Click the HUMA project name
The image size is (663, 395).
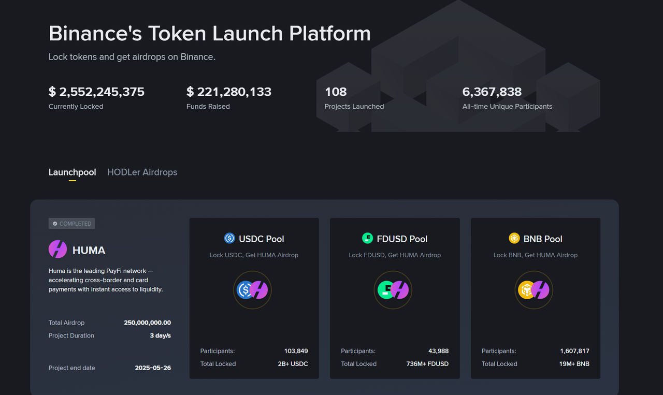89,250
